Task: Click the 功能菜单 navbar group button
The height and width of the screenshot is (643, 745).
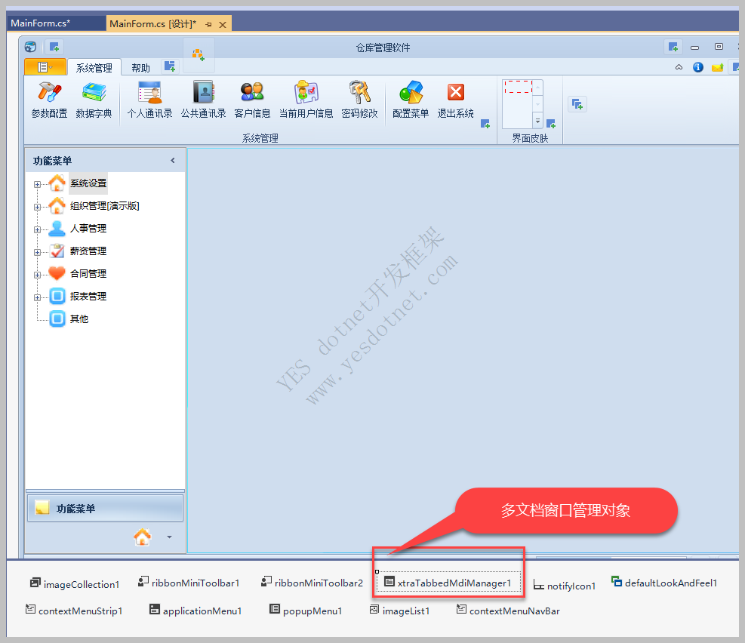Action: coord(105,508)
